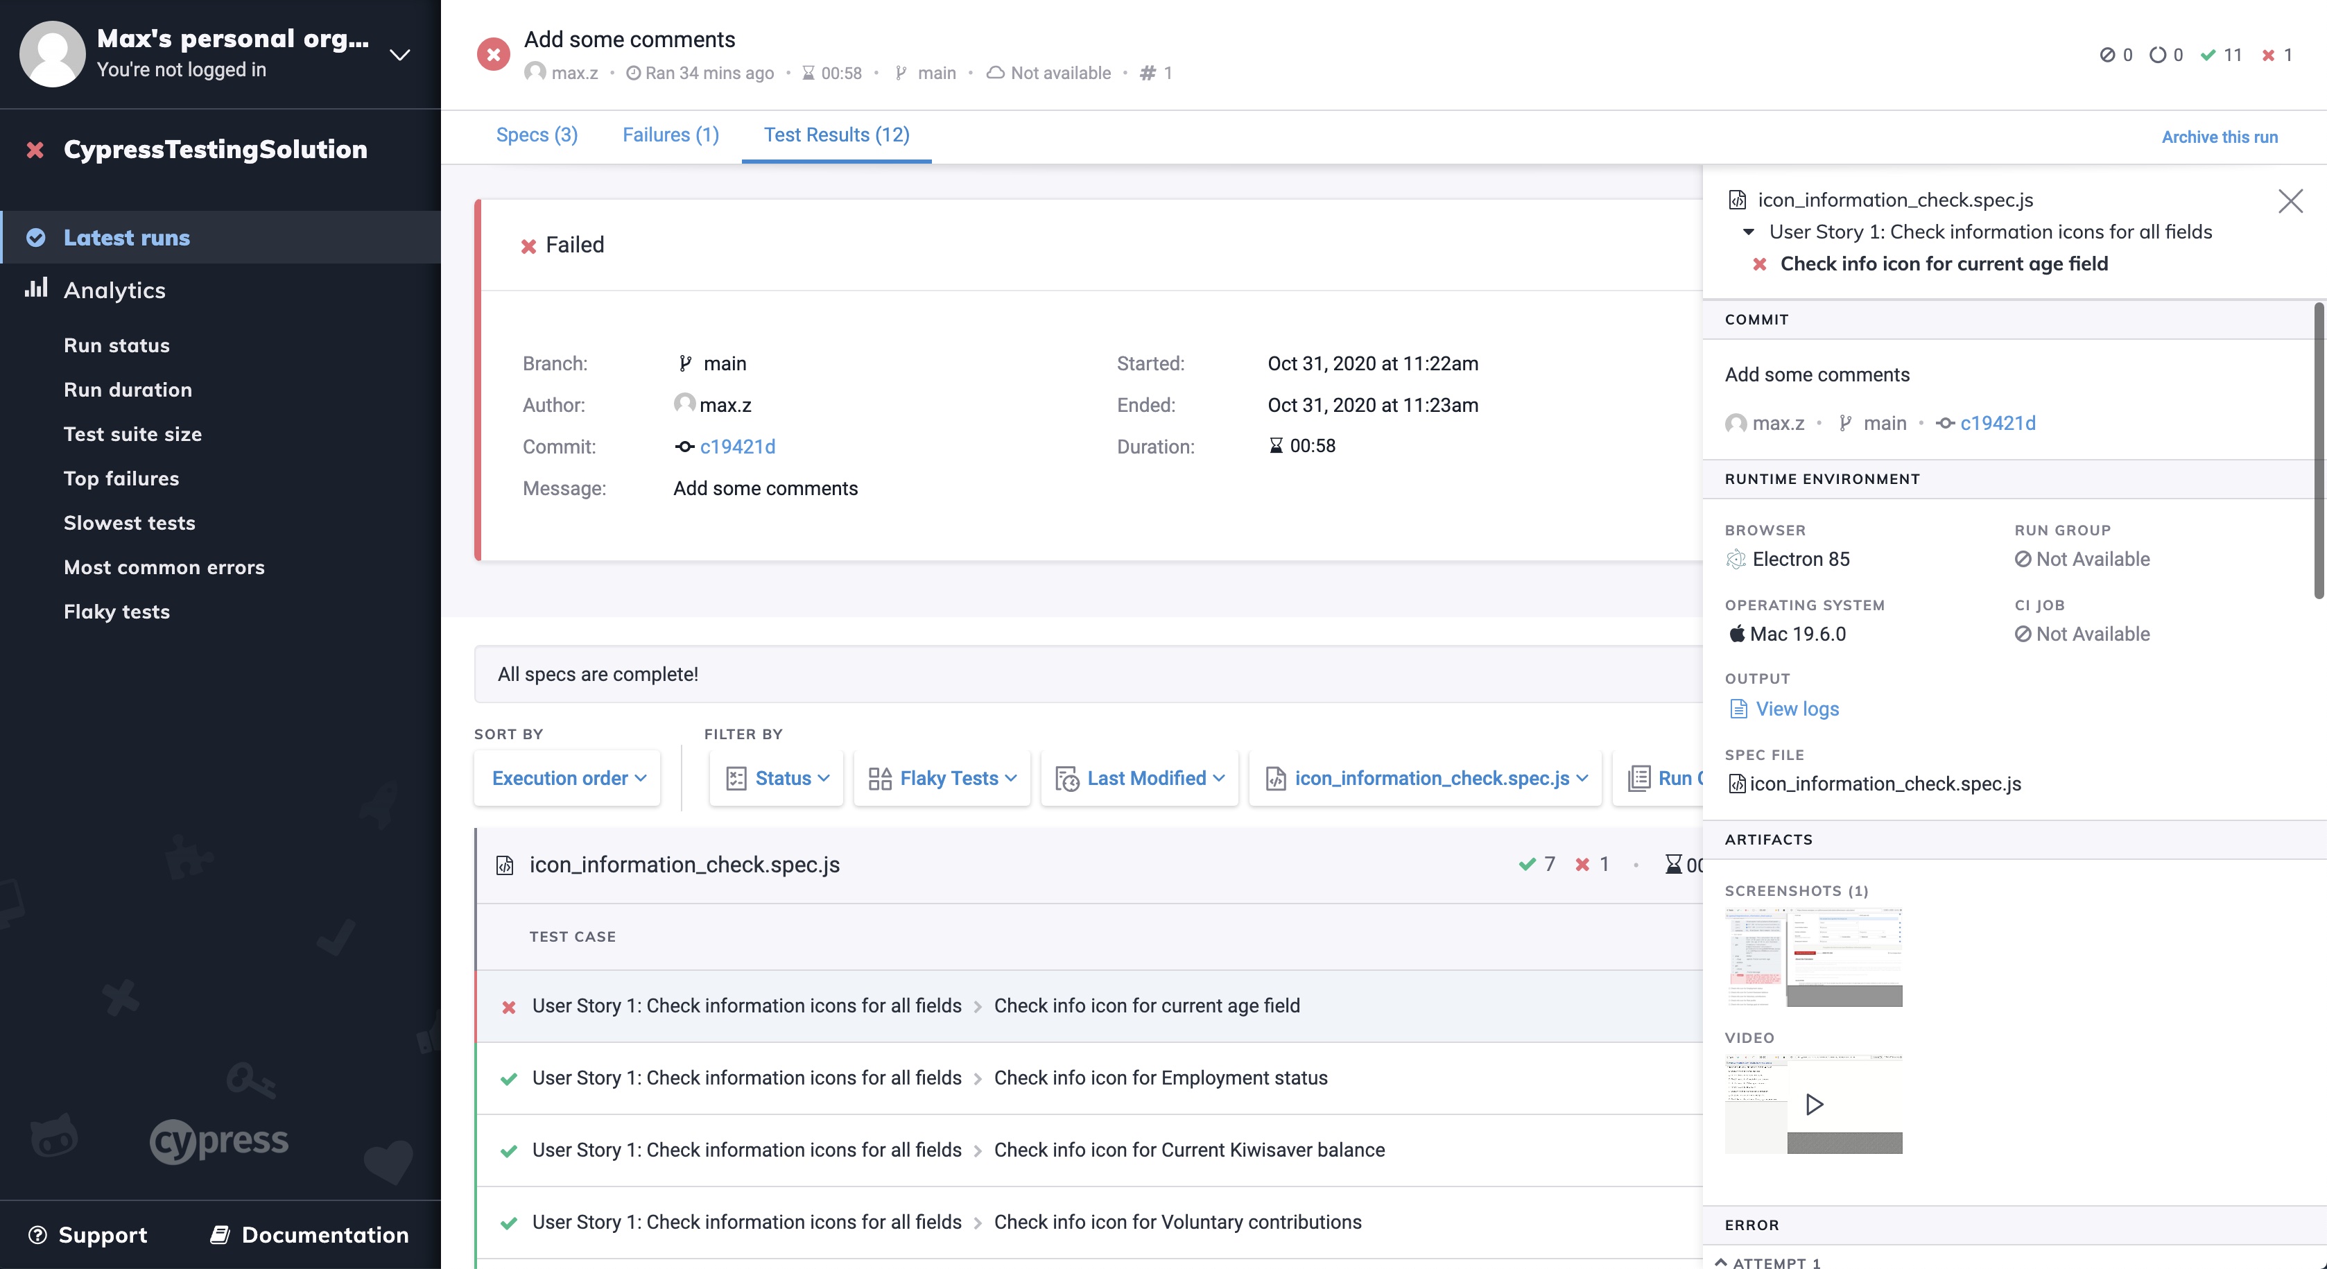Click the user avatar in sidebar header
This screenshot has width=2327, height=1269.
(x=53, y=54)
